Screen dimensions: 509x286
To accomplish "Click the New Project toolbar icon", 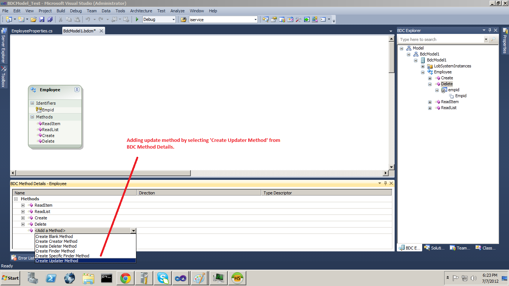I will coord(9,19).
